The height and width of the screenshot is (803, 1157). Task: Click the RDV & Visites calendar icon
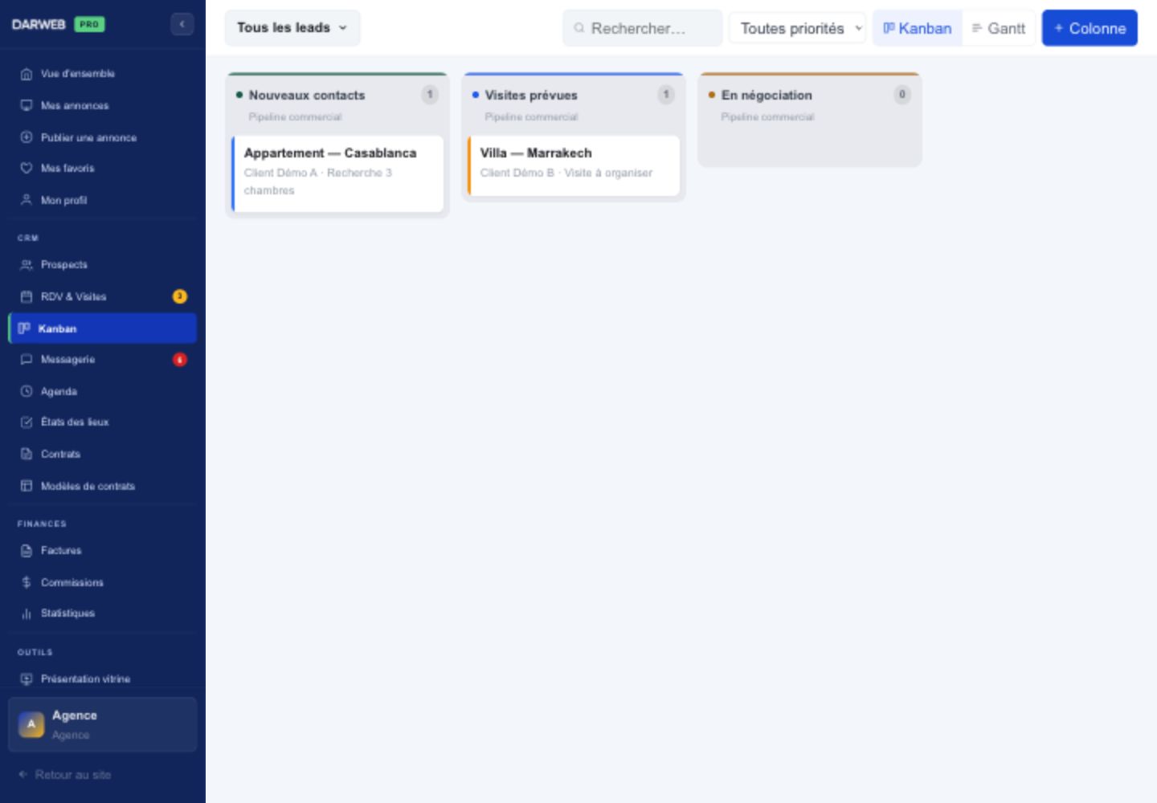[x=27, y=296]
